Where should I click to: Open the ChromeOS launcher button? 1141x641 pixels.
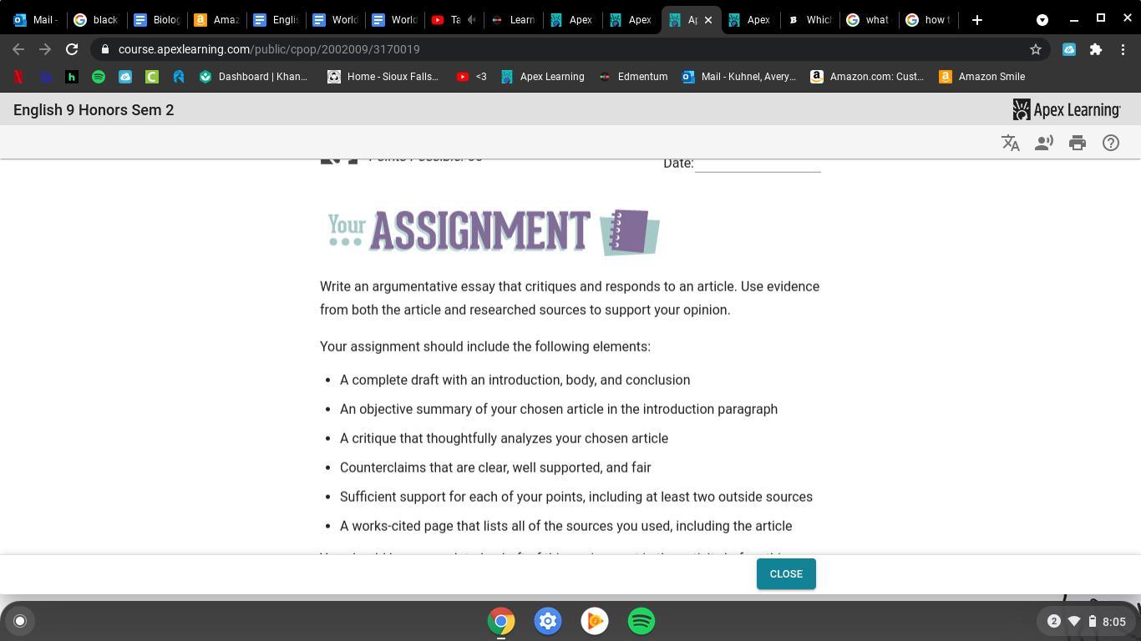pyautogui.click(x=20, y=621)
